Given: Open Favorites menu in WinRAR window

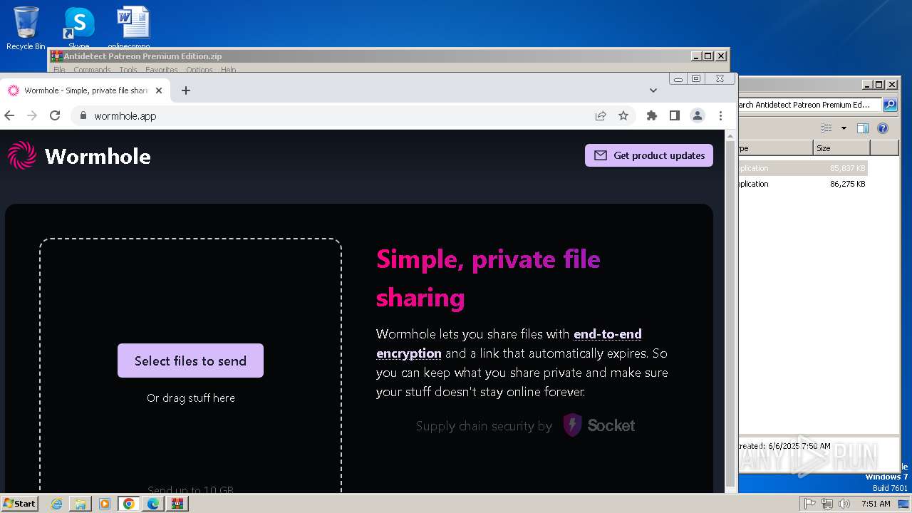Looking at the screenshot, I should [x=162, y=70].
